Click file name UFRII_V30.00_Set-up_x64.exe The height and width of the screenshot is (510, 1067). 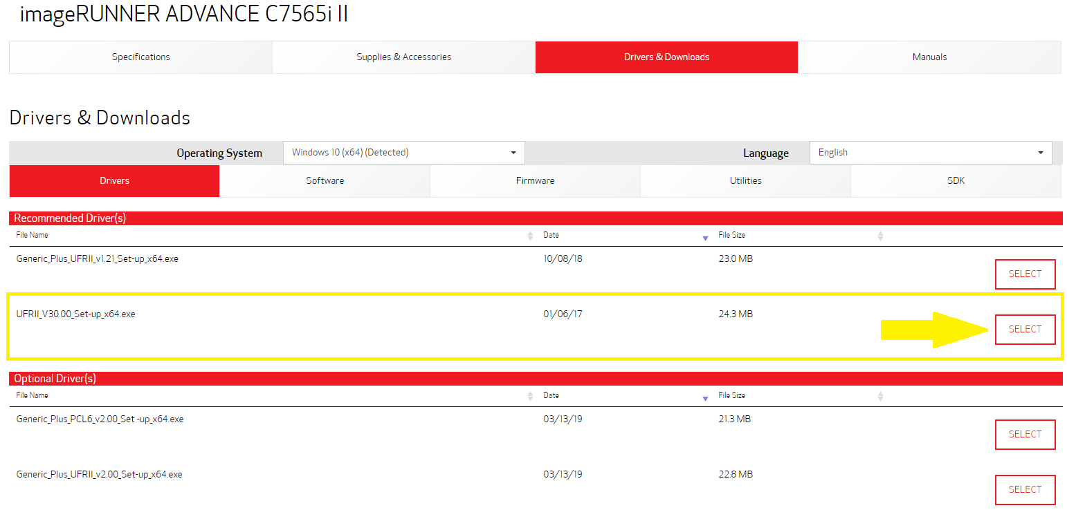pos(75,314)
